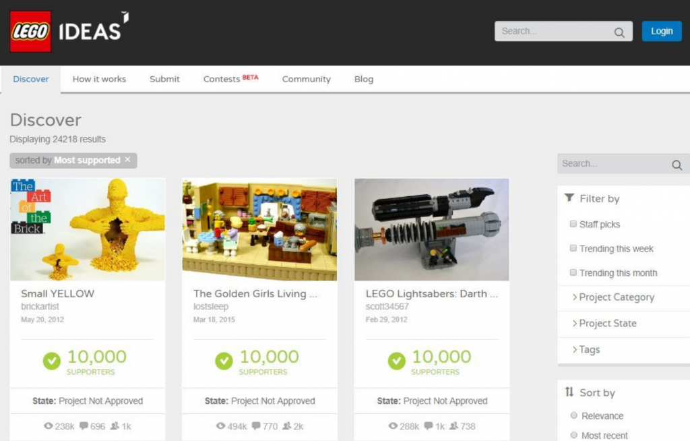Click the header search magnifier icon
Image resolution: width=690 pixels, height=441 pixels.
[619, 32]
